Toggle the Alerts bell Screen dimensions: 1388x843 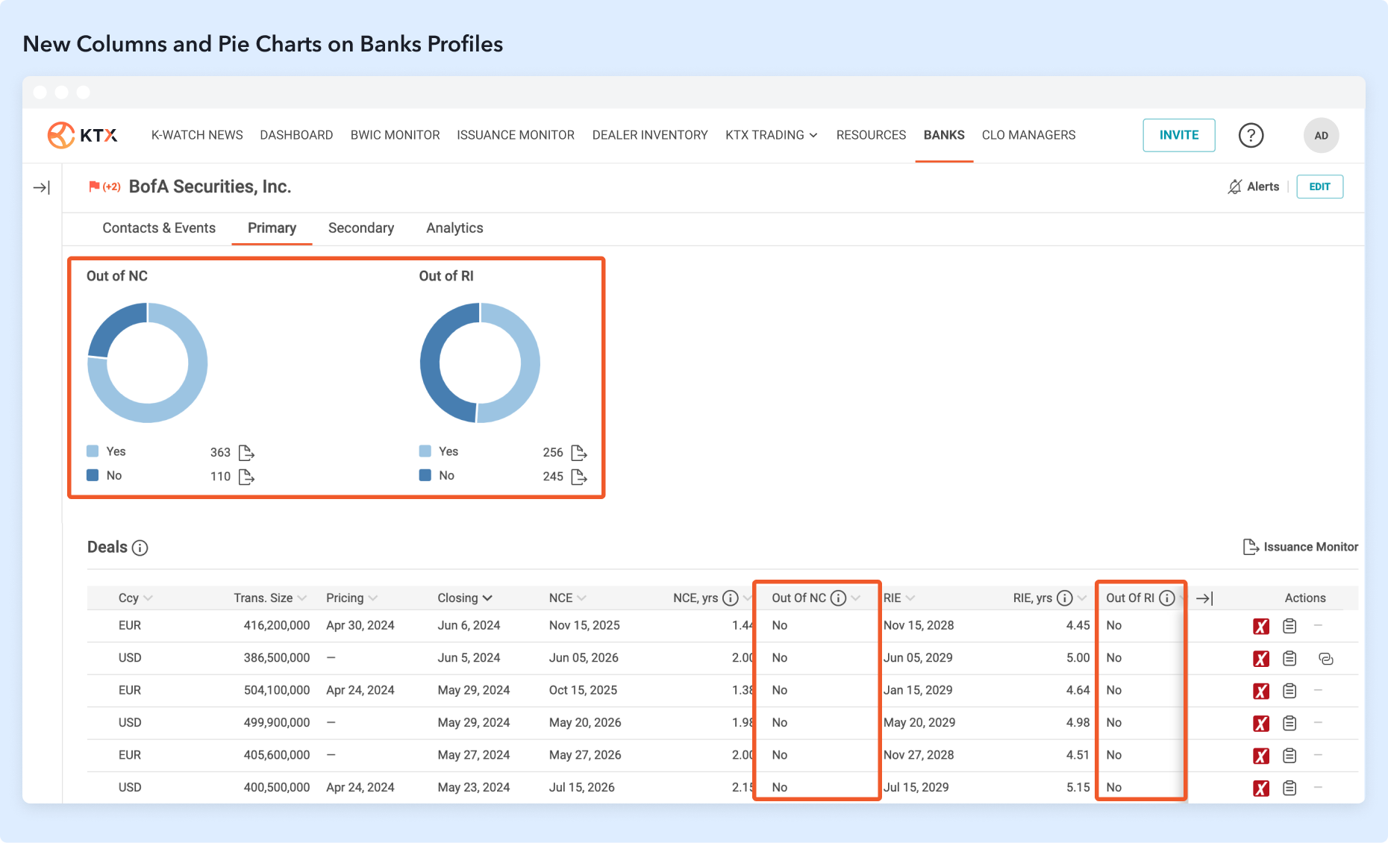[x=1235, y=187]
